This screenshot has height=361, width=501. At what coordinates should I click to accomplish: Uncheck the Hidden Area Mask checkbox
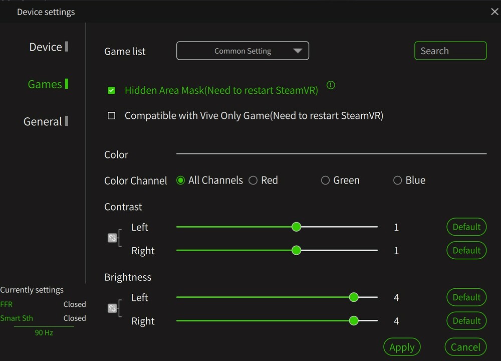(112, 91)
